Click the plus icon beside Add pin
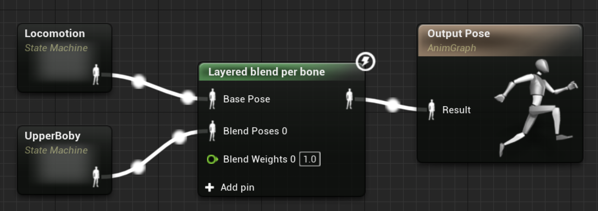This screenshot has width=598, height=211. click(209, 187)
